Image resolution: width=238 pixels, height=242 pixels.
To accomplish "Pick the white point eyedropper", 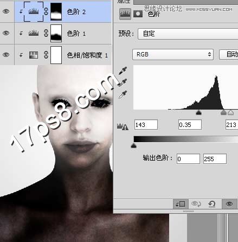I will (x=123, y=94).
